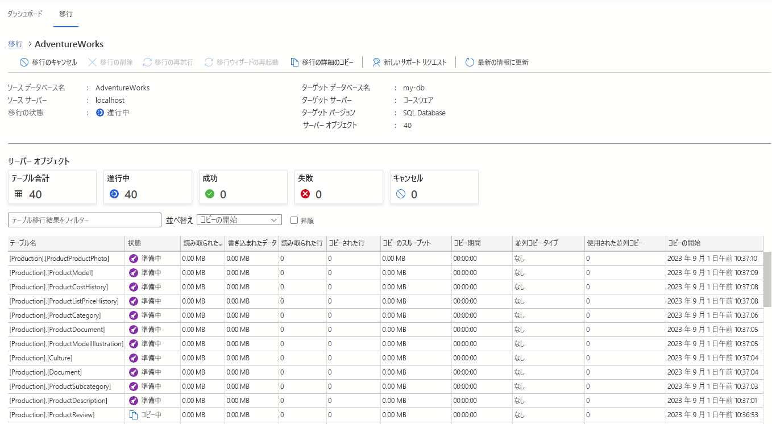772x424 pixels.
Task: Click the rocket status icon for ProductCategory row
Action: pyautogui.click(x=134, y=315)
